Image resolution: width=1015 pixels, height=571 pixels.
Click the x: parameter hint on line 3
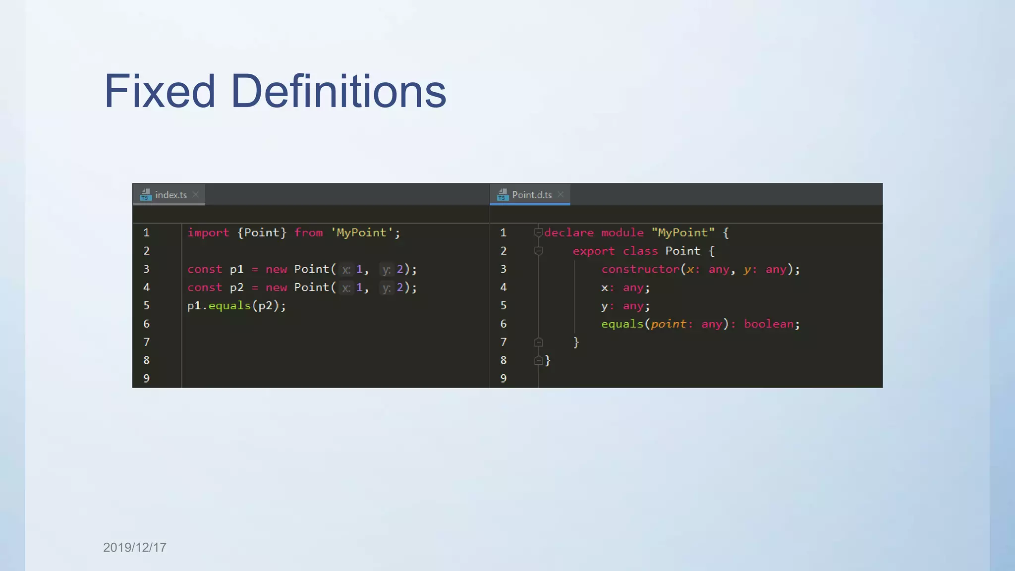pyautogui.click(x=346, y=270)
